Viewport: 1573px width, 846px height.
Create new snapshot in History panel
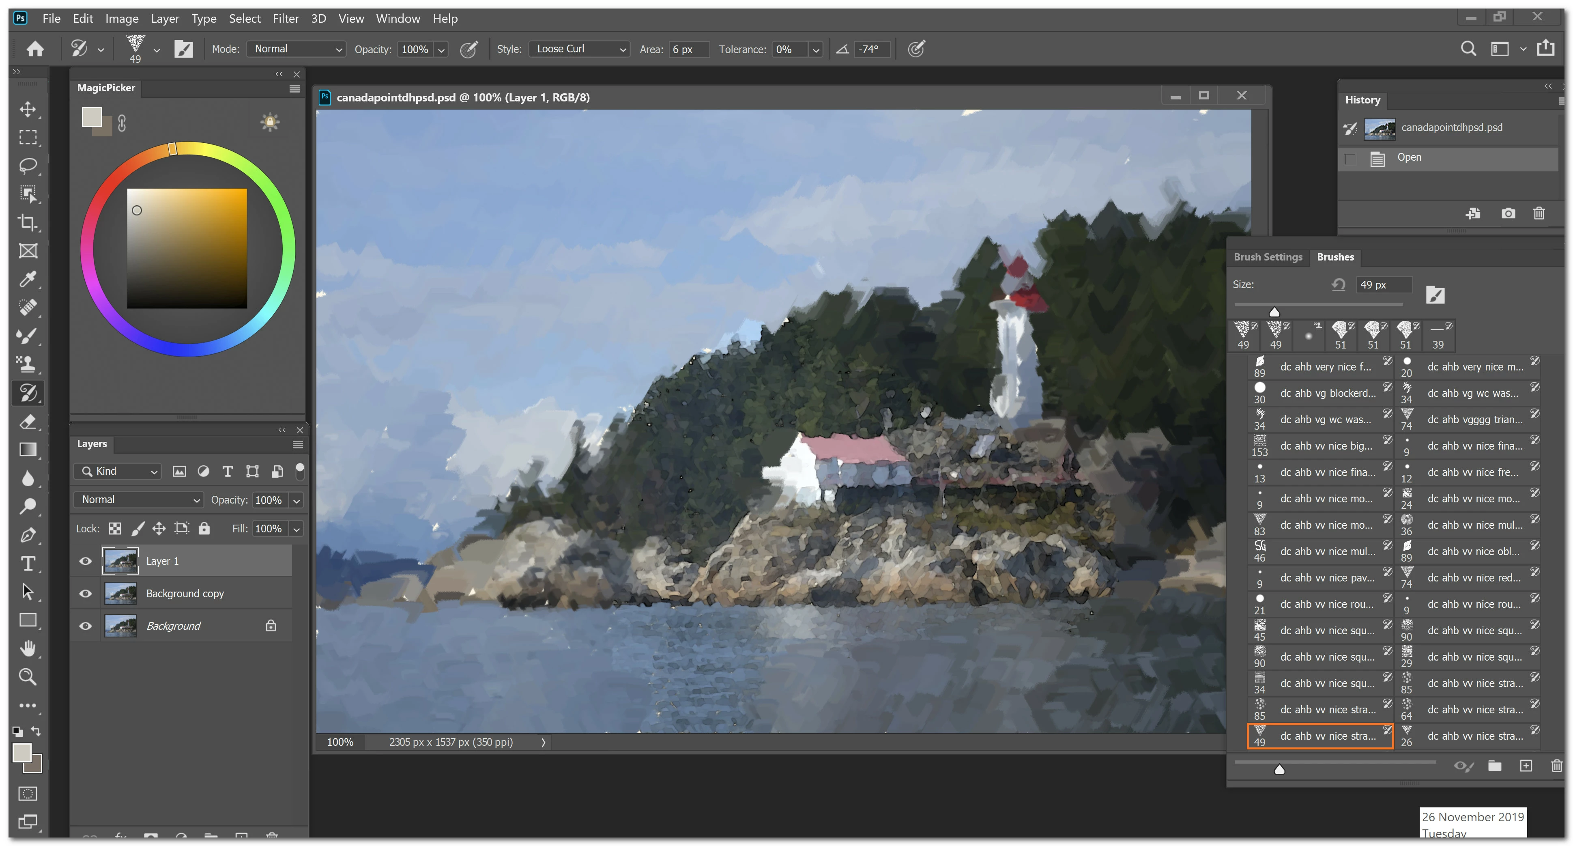tap(1508, 213)
